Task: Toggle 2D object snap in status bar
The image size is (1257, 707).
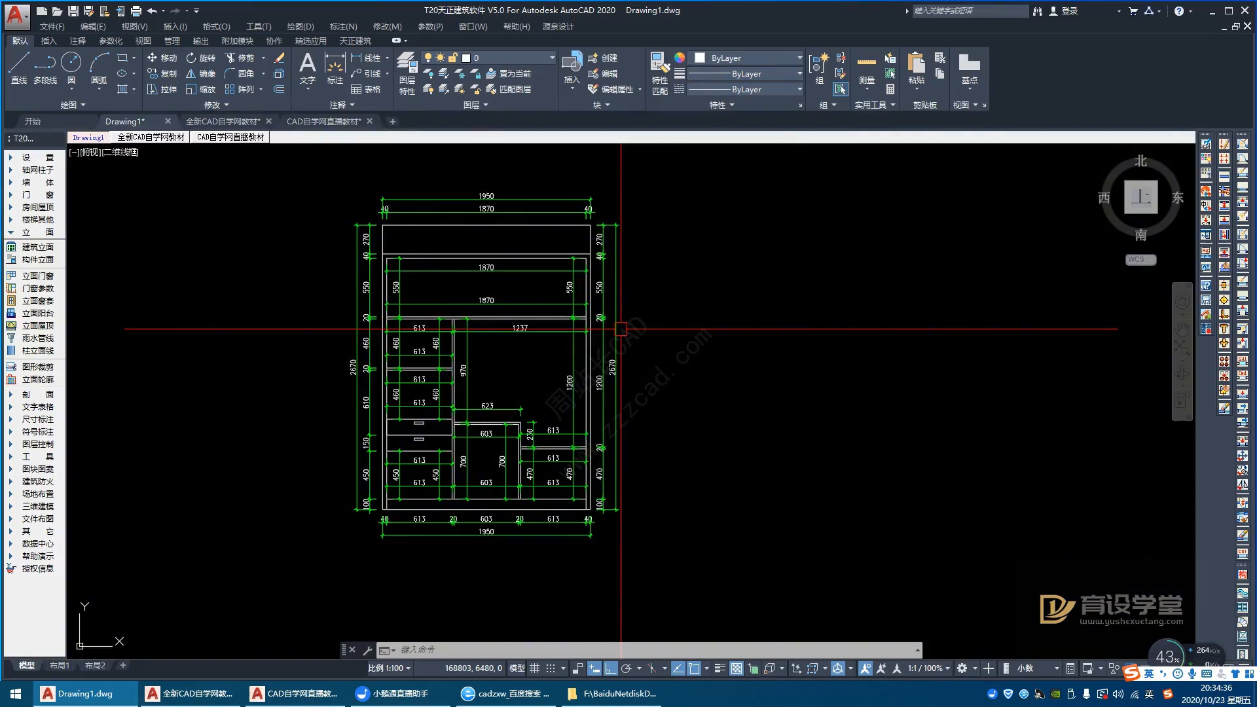Action: tap(694, 668)
